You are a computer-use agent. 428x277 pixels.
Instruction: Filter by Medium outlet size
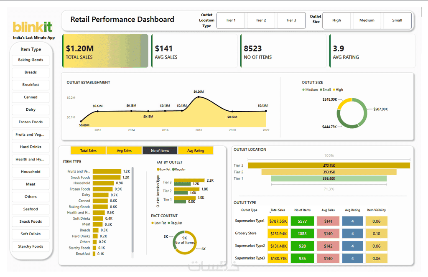(367, 20)
